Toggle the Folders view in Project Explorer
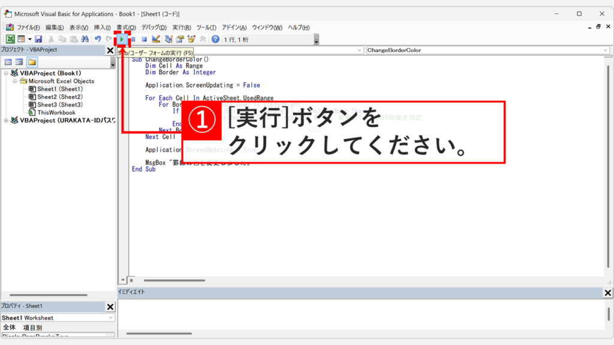The width and height of the screenshot is (614, 345). [x=34, y=61]
